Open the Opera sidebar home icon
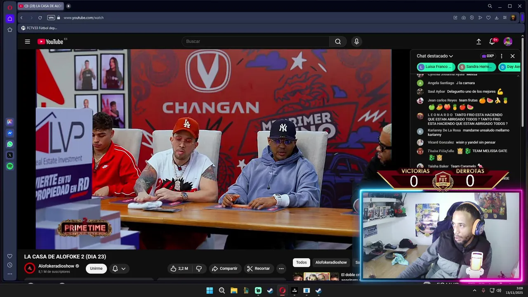Screen dimensions: 528x297 coord(10,19)
